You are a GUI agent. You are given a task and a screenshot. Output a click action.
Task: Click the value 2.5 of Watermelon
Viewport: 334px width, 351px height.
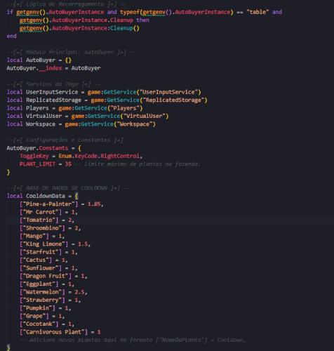pyautogui.click(x=79, y=292)
